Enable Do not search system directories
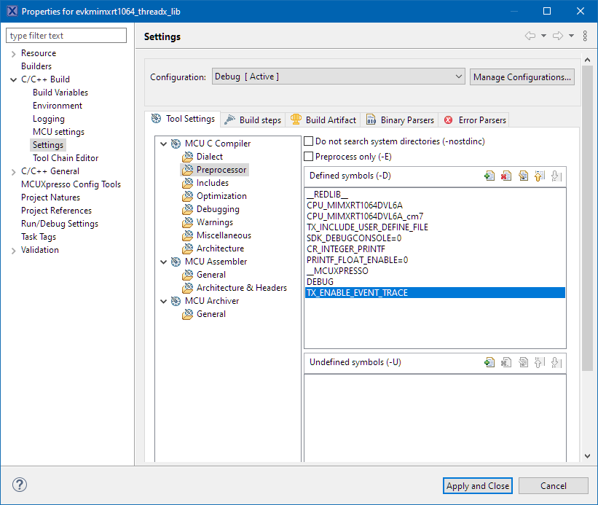The height and width of the screenshot is (505, 598). click(309, 141)
